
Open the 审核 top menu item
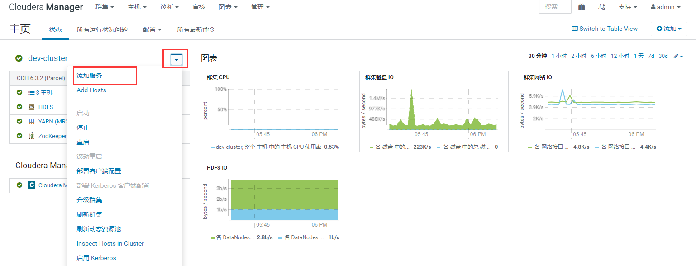pos(199,7)
